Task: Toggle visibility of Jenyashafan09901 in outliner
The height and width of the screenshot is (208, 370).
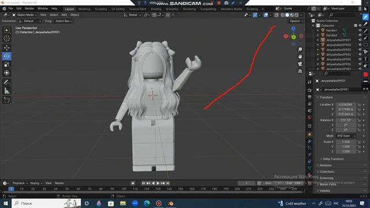Action: 360,40
